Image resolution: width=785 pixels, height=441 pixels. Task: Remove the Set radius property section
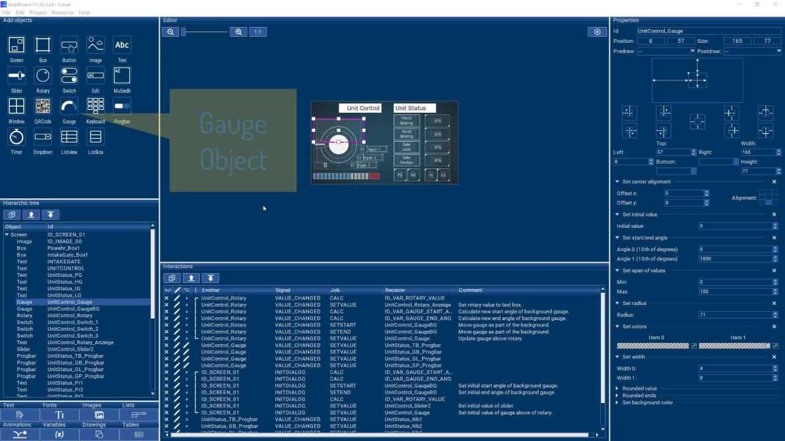pyautogui.click(x=774, y=303)
